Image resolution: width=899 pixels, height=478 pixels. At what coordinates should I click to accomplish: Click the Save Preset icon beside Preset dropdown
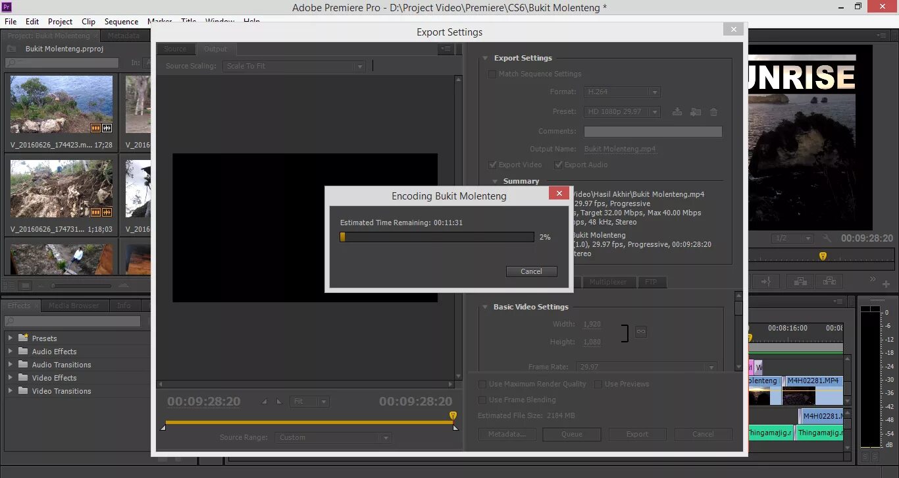(677, 112)
